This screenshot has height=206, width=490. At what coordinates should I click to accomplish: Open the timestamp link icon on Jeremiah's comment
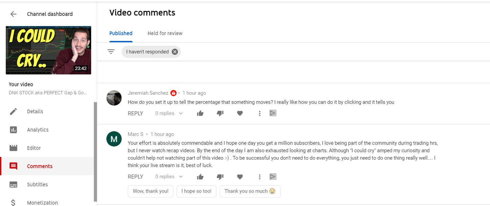tap(273, 113)
